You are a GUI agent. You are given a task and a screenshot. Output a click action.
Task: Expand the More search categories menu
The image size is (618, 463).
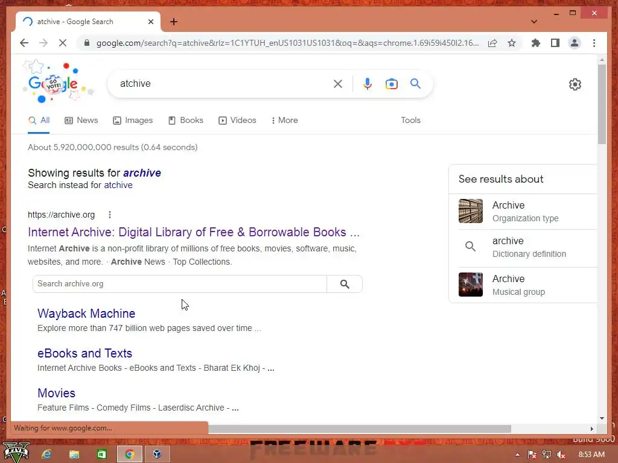(x=285, y=121)
